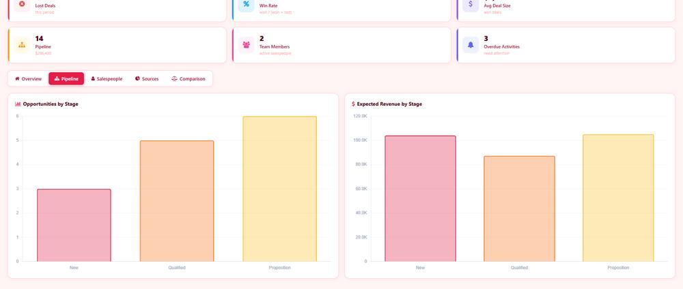683x289 pixels.
Task: Click the New bar in Opportunities by Stage
Action: [74, 225]
